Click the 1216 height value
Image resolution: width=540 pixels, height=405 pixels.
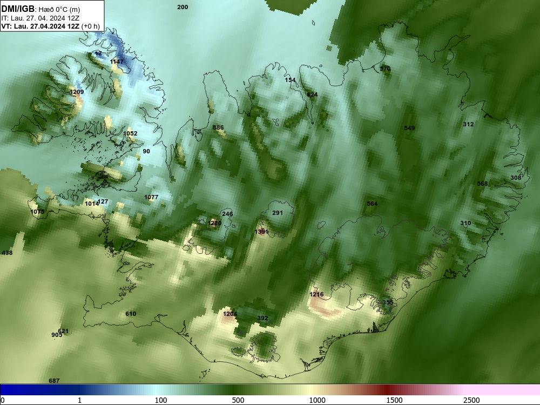[316, 294]
